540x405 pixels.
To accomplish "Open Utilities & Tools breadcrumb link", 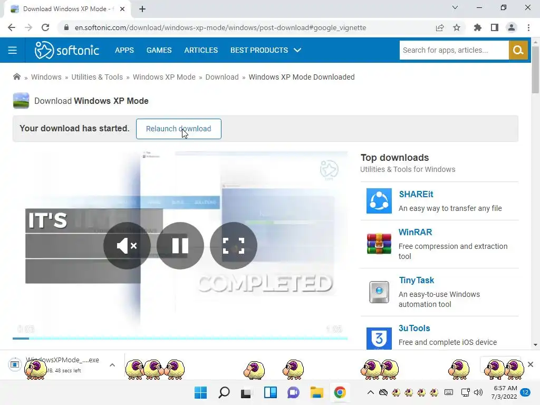I will [97, 77].
